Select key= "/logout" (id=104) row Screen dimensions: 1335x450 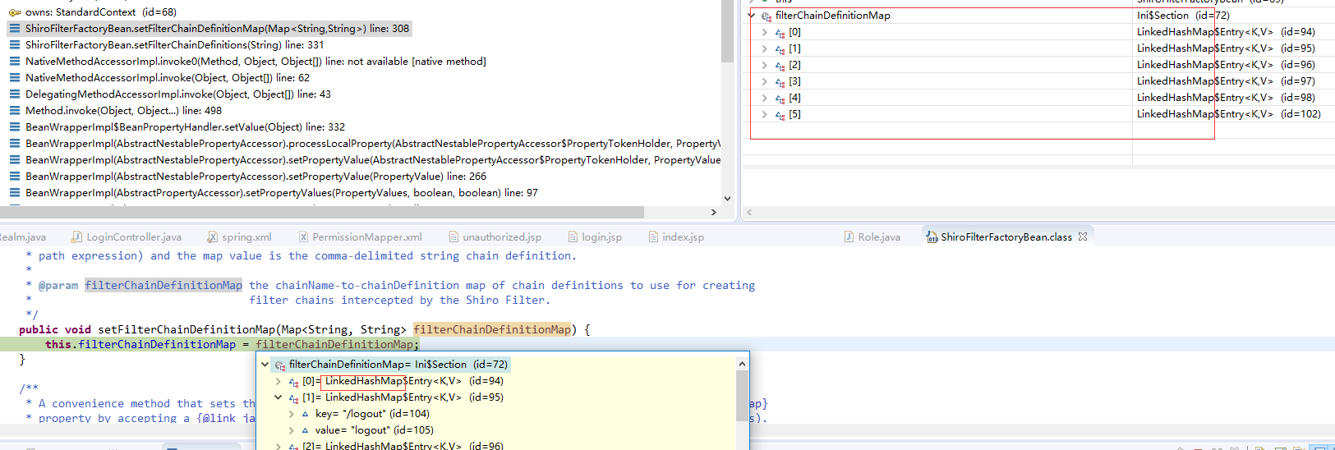pyautogui.click(x=372, y=414)
